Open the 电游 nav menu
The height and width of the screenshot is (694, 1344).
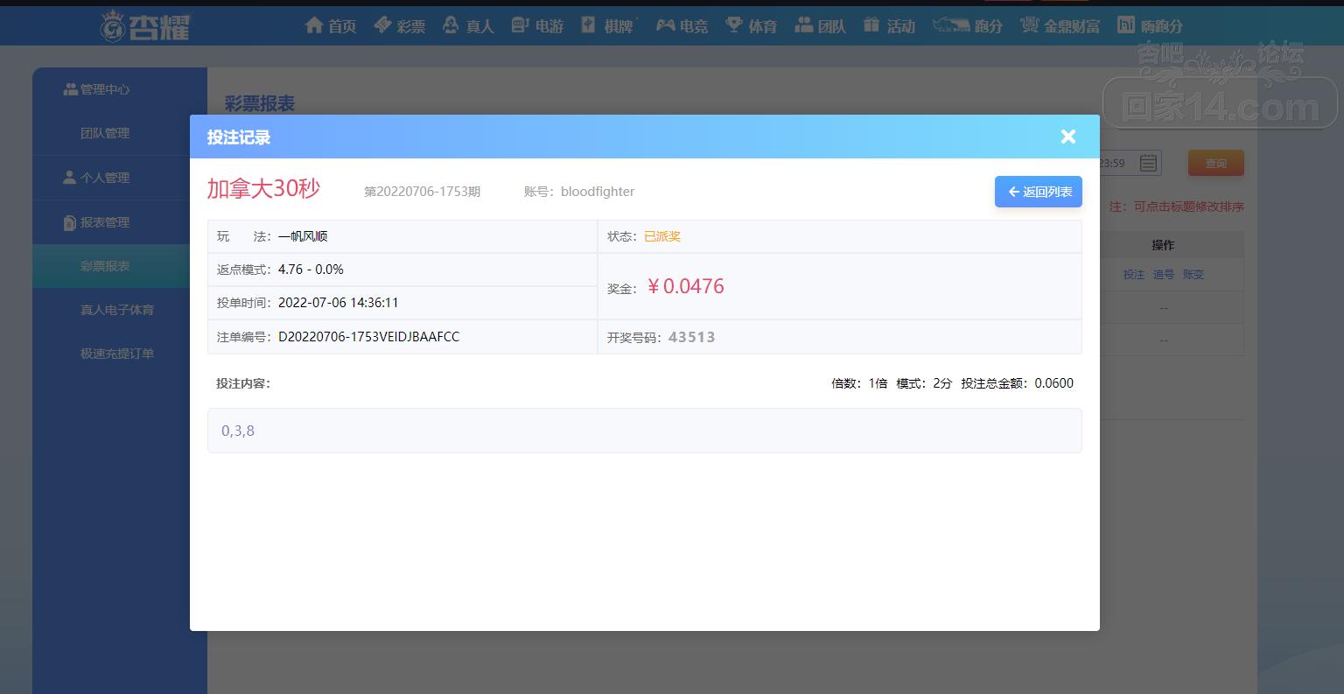point(537,25)
